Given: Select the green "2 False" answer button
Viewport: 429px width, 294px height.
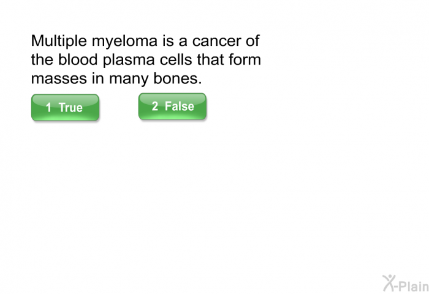Looking at the screenshot, I should [x=172, y=106].
